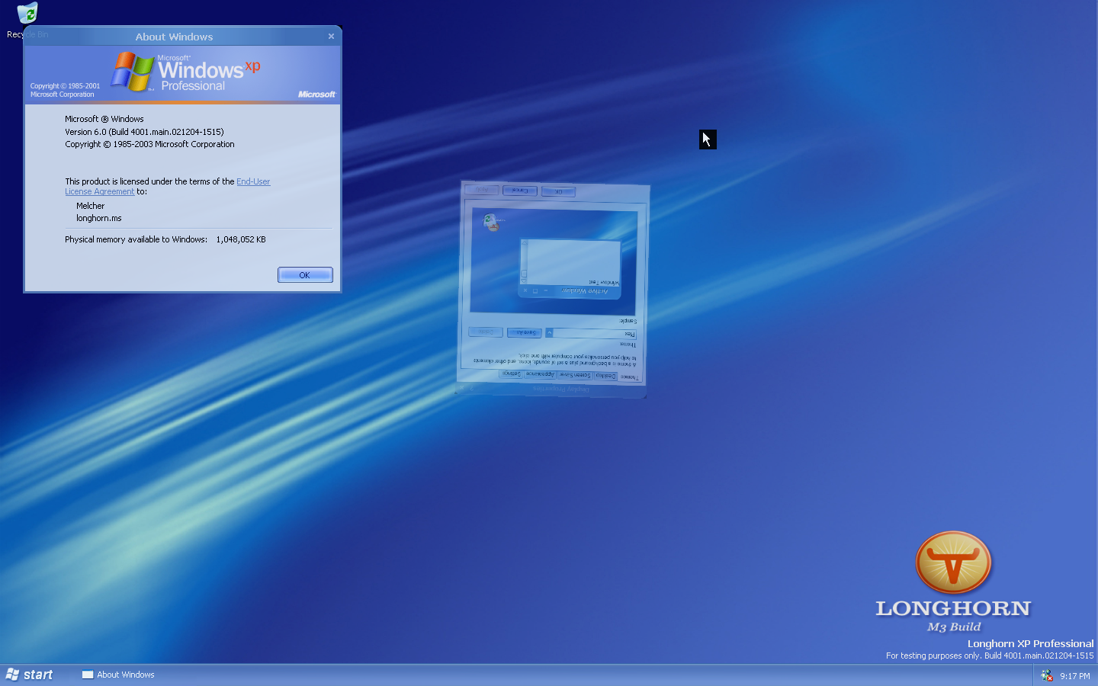
Task: Open the start menu
Action: pyautogui.click(x=30, y=675)
